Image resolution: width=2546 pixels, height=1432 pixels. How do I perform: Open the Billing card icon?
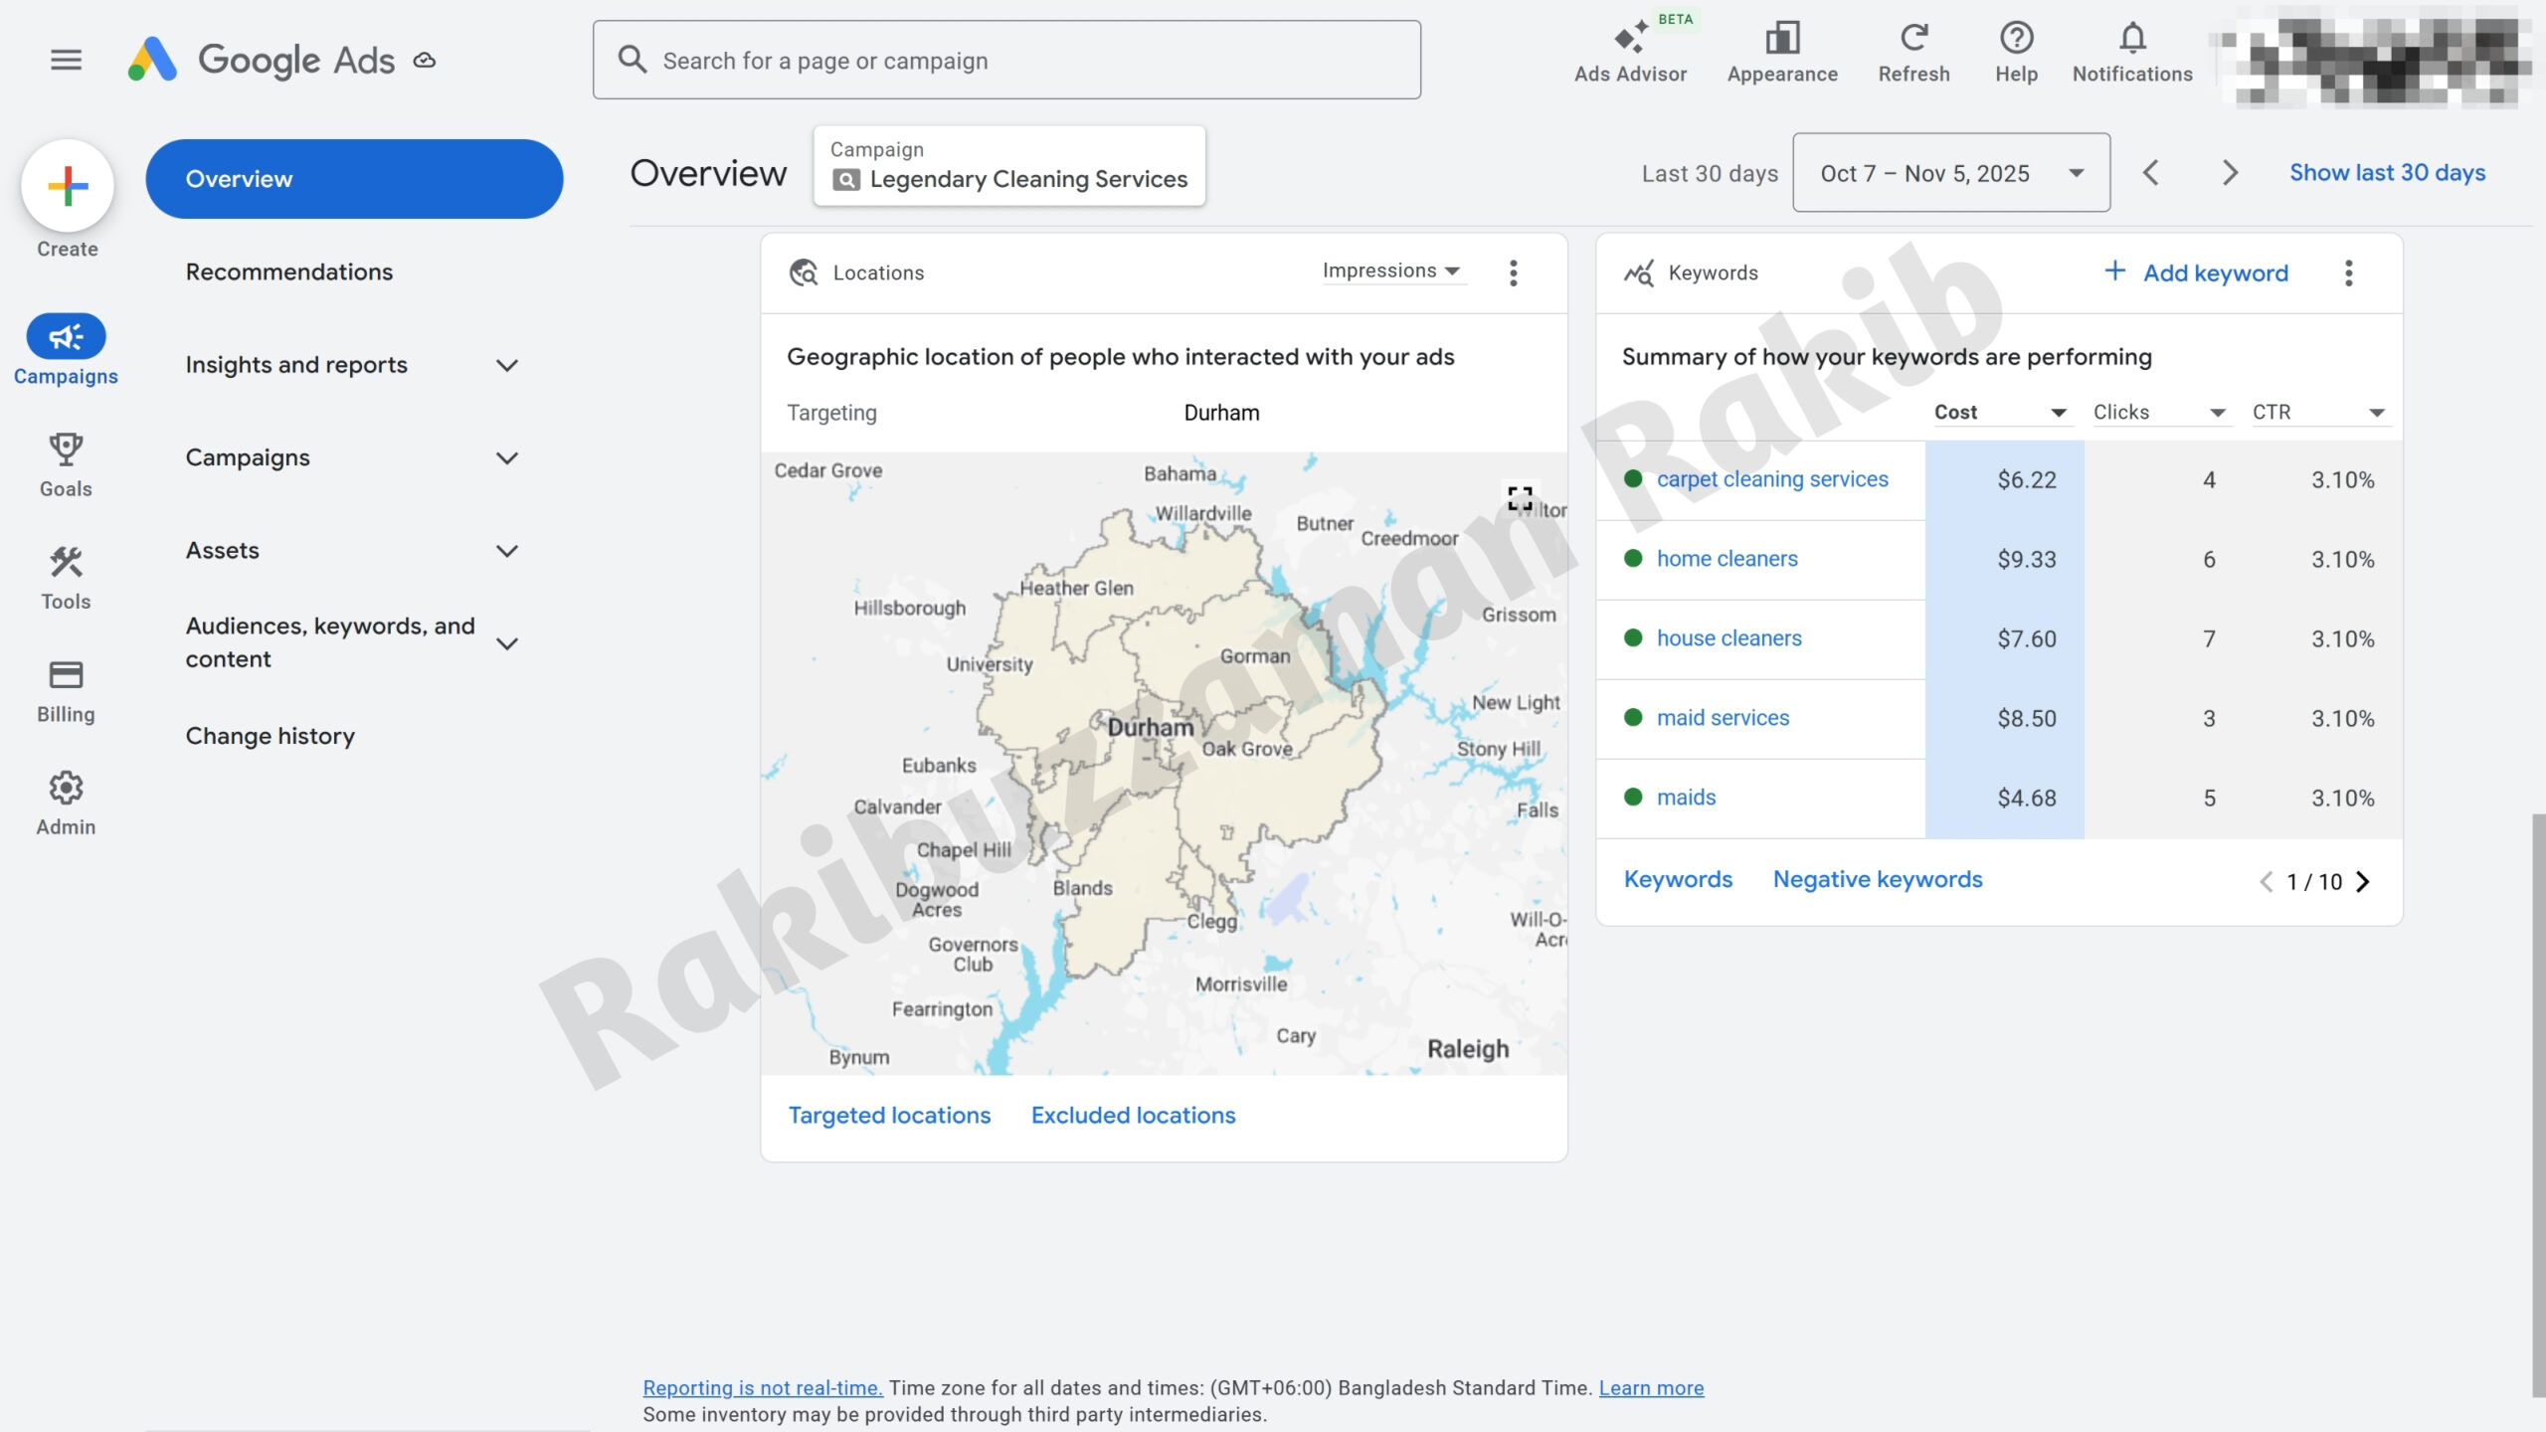(66, 676)
